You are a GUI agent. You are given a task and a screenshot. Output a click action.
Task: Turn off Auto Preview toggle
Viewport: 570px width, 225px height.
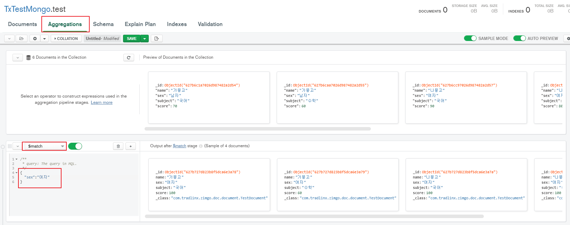click(519, 38)
